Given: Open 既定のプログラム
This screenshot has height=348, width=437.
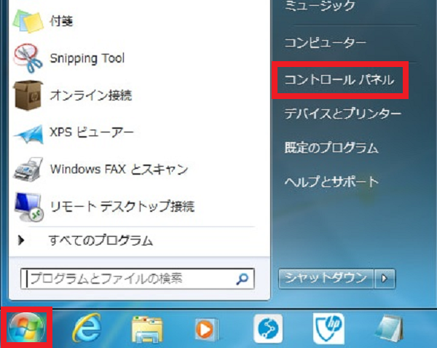Looking at the screenshot, I should pos(331,148).
